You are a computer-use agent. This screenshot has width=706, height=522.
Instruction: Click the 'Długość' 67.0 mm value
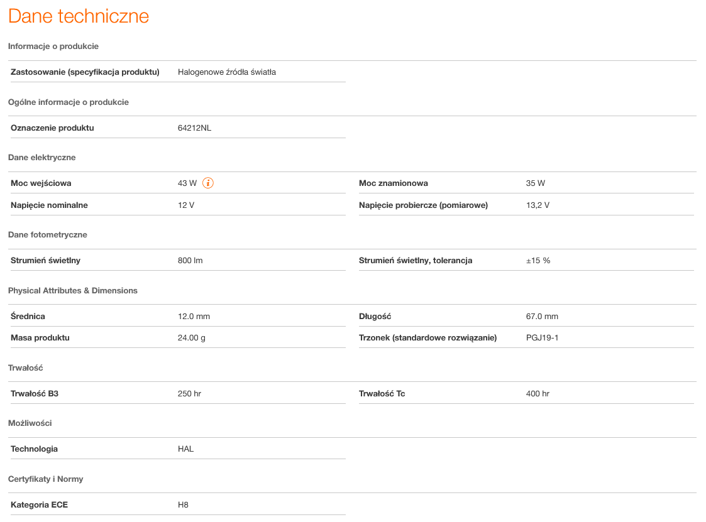click(542, 317)
